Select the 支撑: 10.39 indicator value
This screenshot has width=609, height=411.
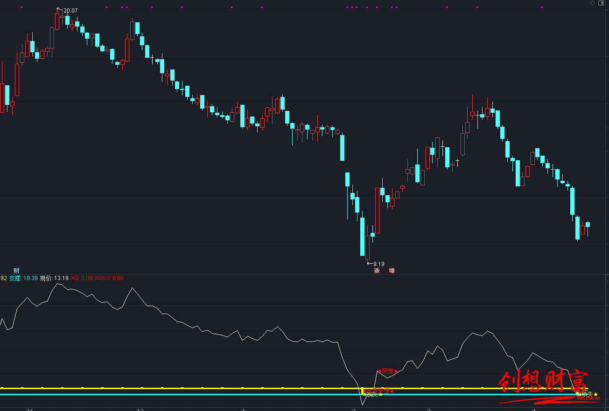[x=23, y=278]
